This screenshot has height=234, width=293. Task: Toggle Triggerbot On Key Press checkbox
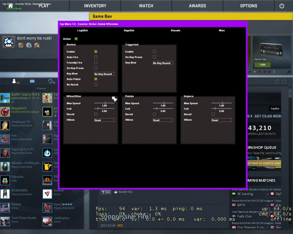tap(154, 57)
